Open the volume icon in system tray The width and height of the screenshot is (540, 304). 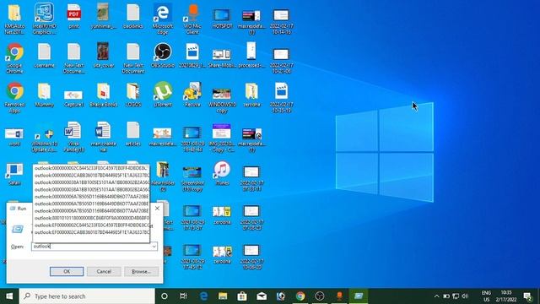(x=465, y=296)
